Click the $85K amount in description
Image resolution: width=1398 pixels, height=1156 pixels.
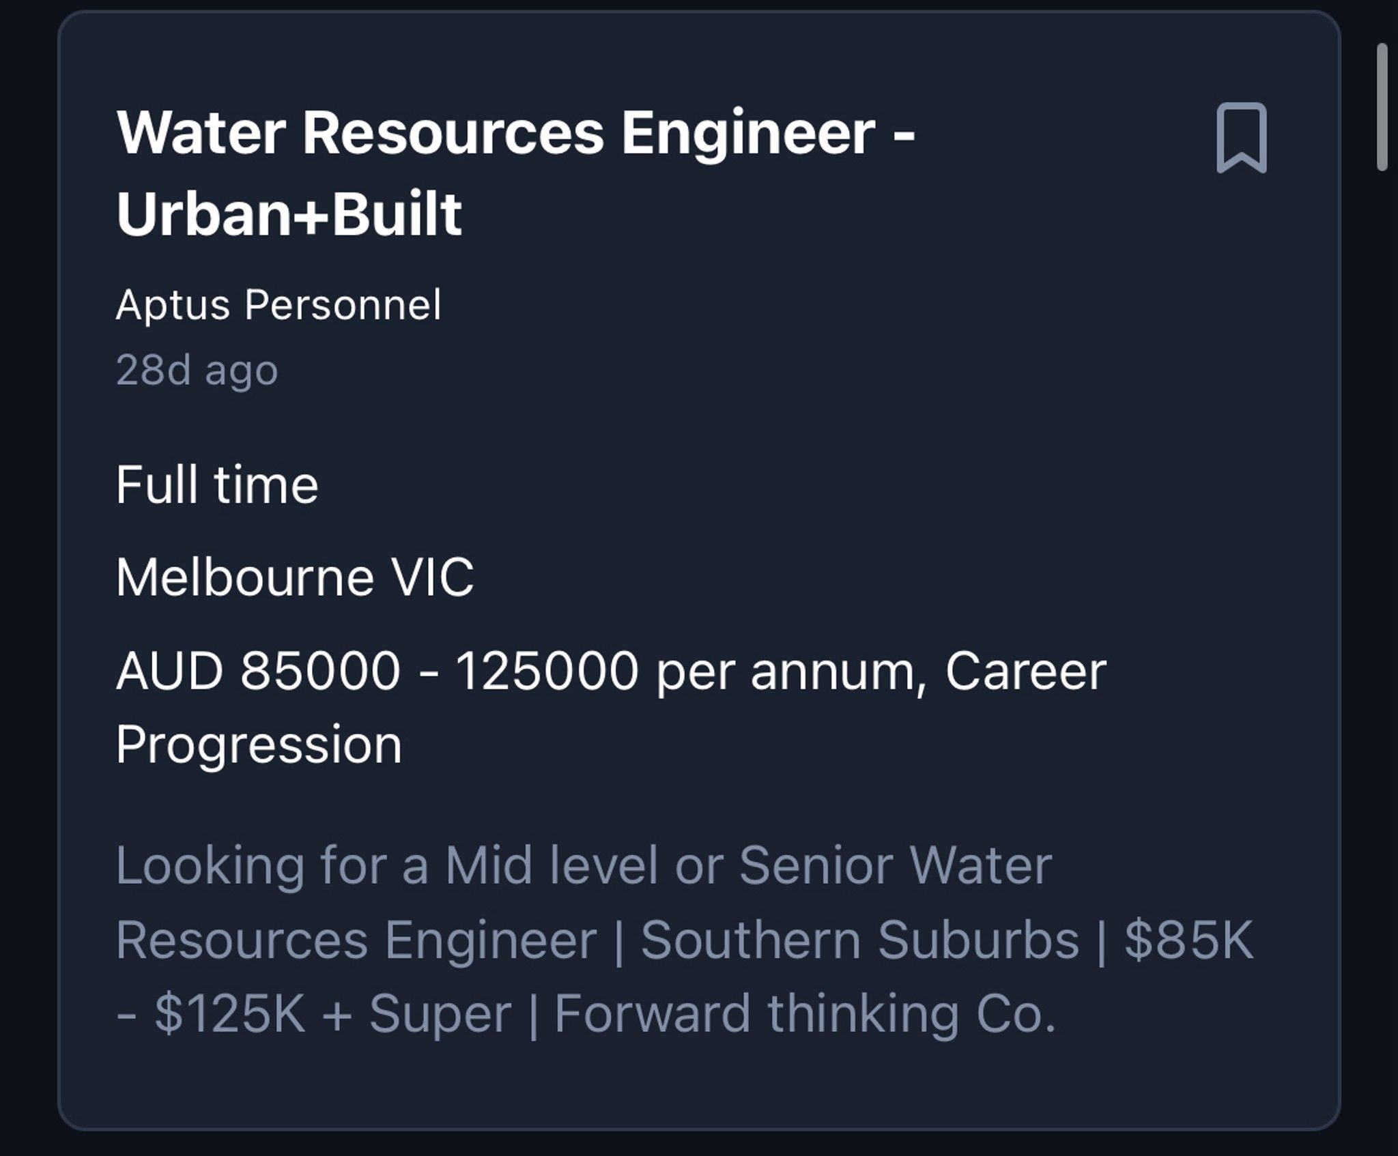click(x=1188, y=940)
